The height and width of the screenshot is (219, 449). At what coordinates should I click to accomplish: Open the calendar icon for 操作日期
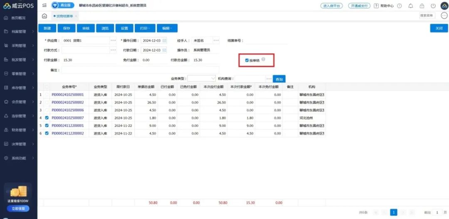pyautogui.click(x=164, y=41)
